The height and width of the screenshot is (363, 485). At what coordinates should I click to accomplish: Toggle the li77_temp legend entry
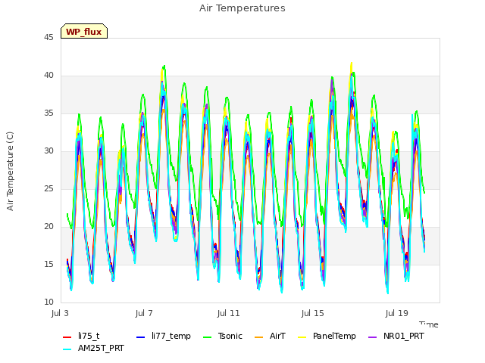coord(164,336)
